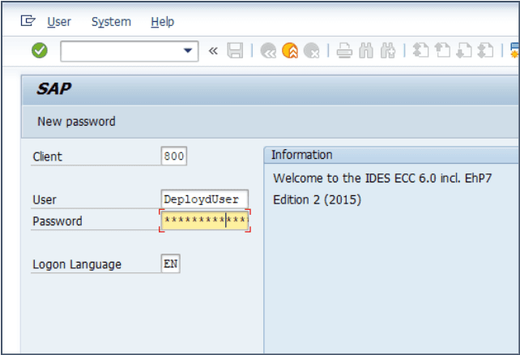Open the User menu
This screenshot has width=520, height=355.
pyautogui.click(x=59, y=22)
